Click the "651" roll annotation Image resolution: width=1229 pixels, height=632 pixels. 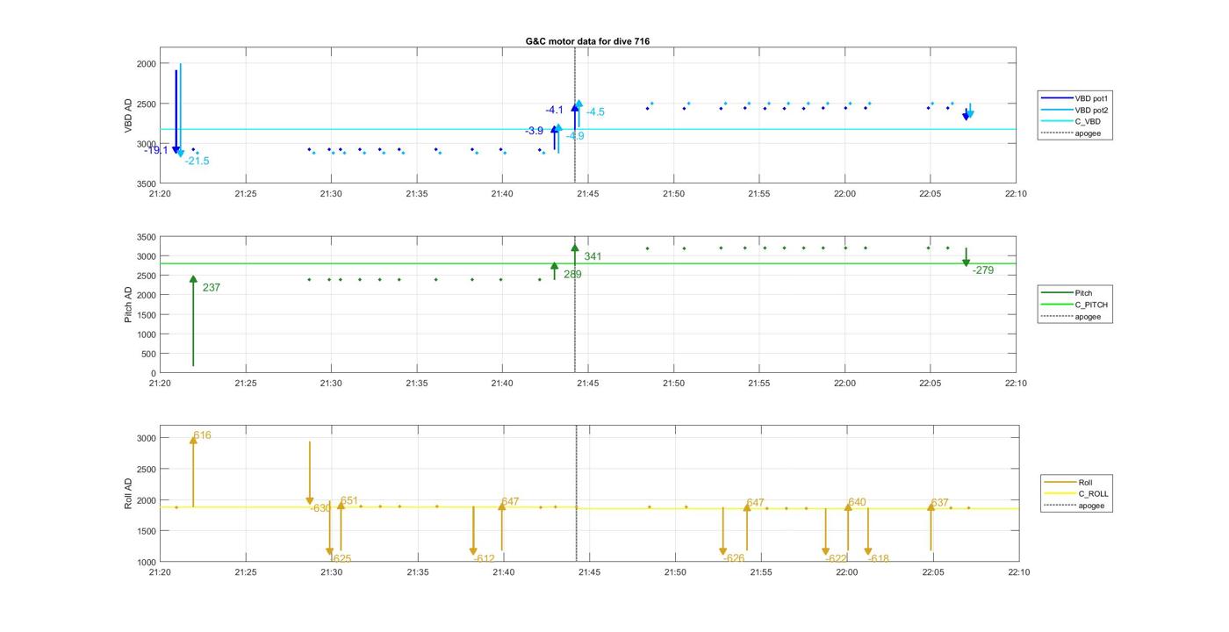(x=349, y=501)
